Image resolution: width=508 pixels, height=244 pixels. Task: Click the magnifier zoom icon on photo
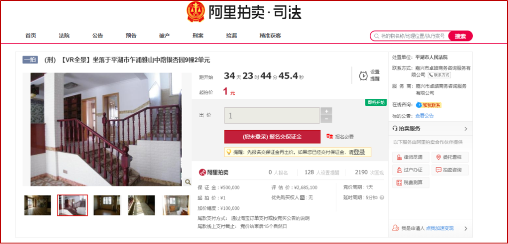(188, 182)
